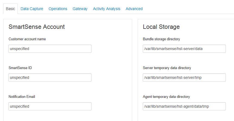This screenshot has width=234, height=121.
Task: Focus the Bundle storage directory field
Action: pos(184,49)
